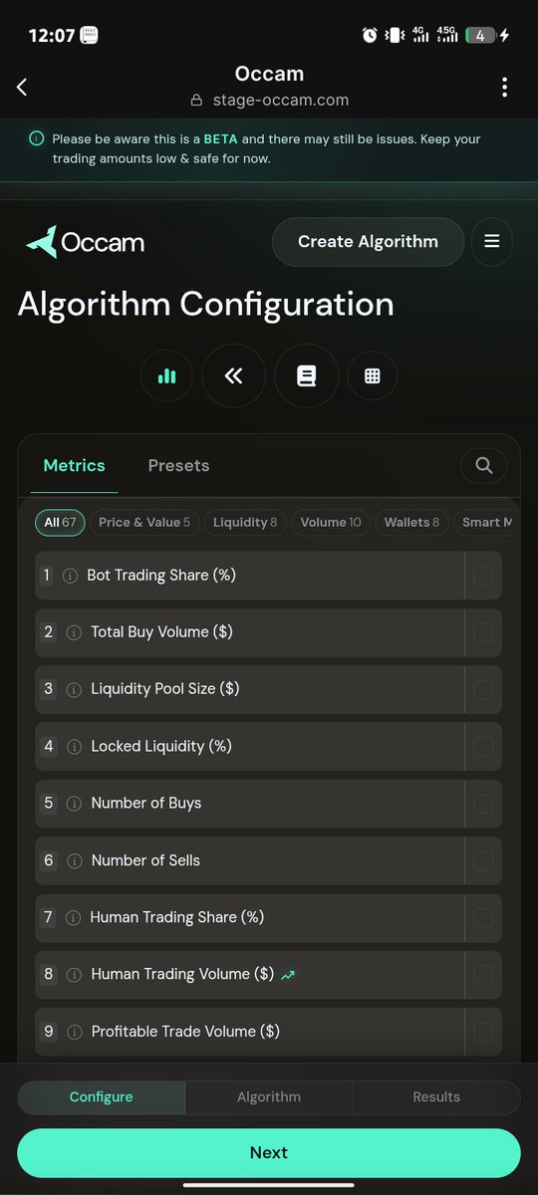Check the Number of Sells checkbox

[x=483, y=860]
